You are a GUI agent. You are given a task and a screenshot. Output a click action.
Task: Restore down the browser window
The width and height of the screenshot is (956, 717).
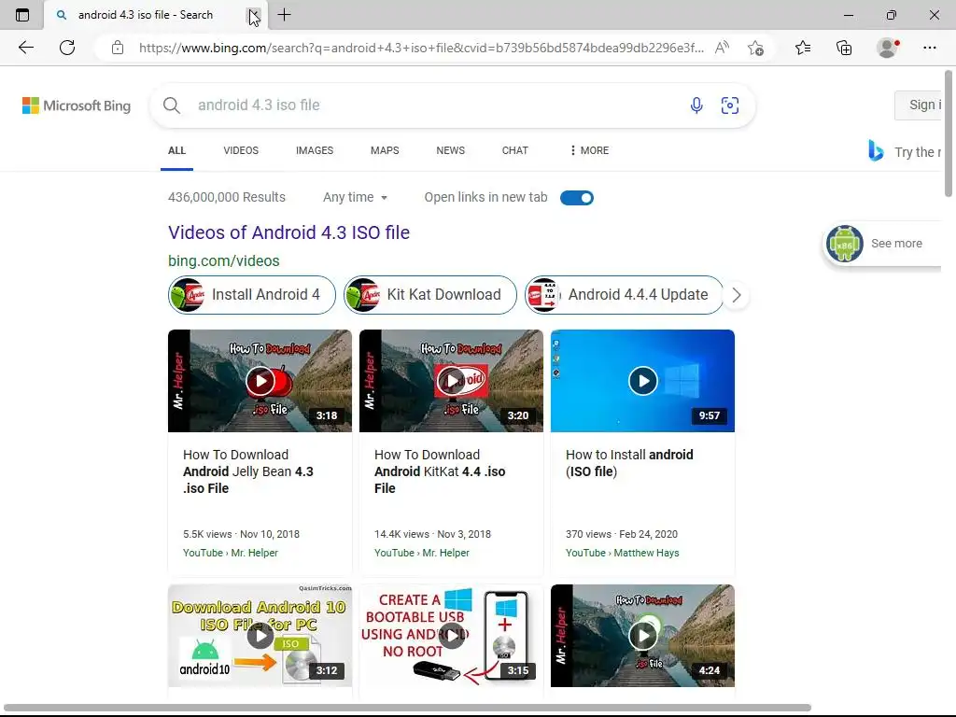click(x=892, y=15)
